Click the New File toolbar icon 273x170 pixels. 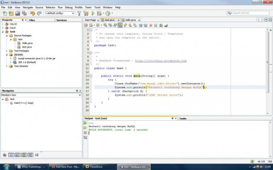tap(5, 13)
